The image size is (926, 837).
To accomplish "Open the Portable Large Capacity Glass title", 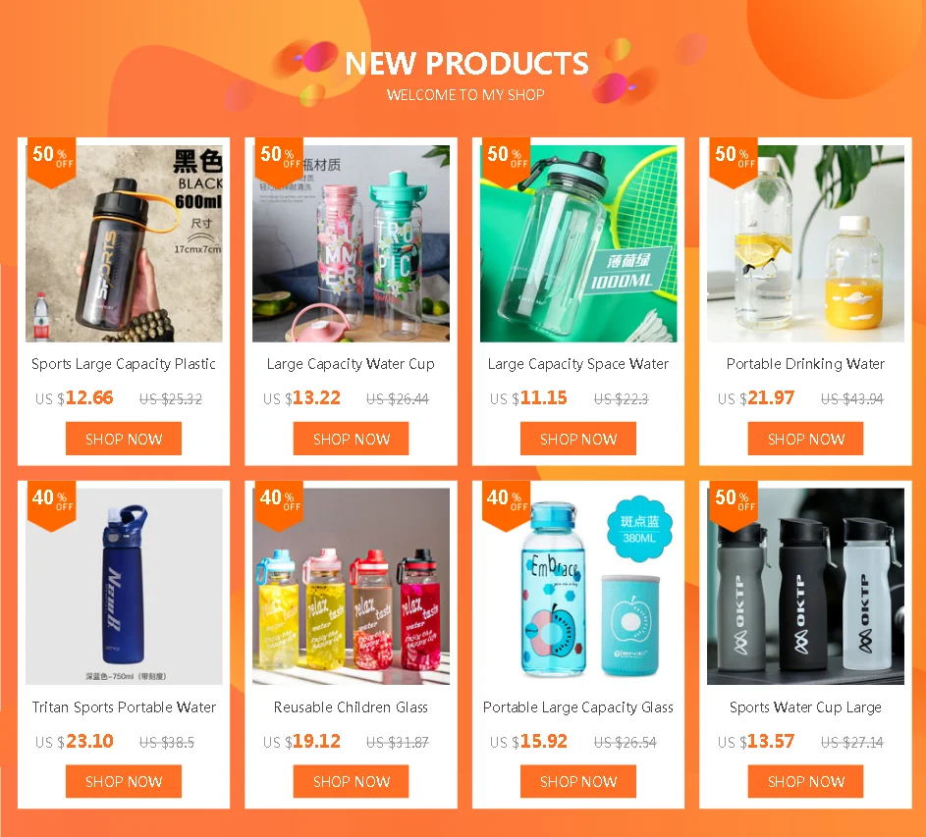I will pyautogui.click(x=578, y=707).
